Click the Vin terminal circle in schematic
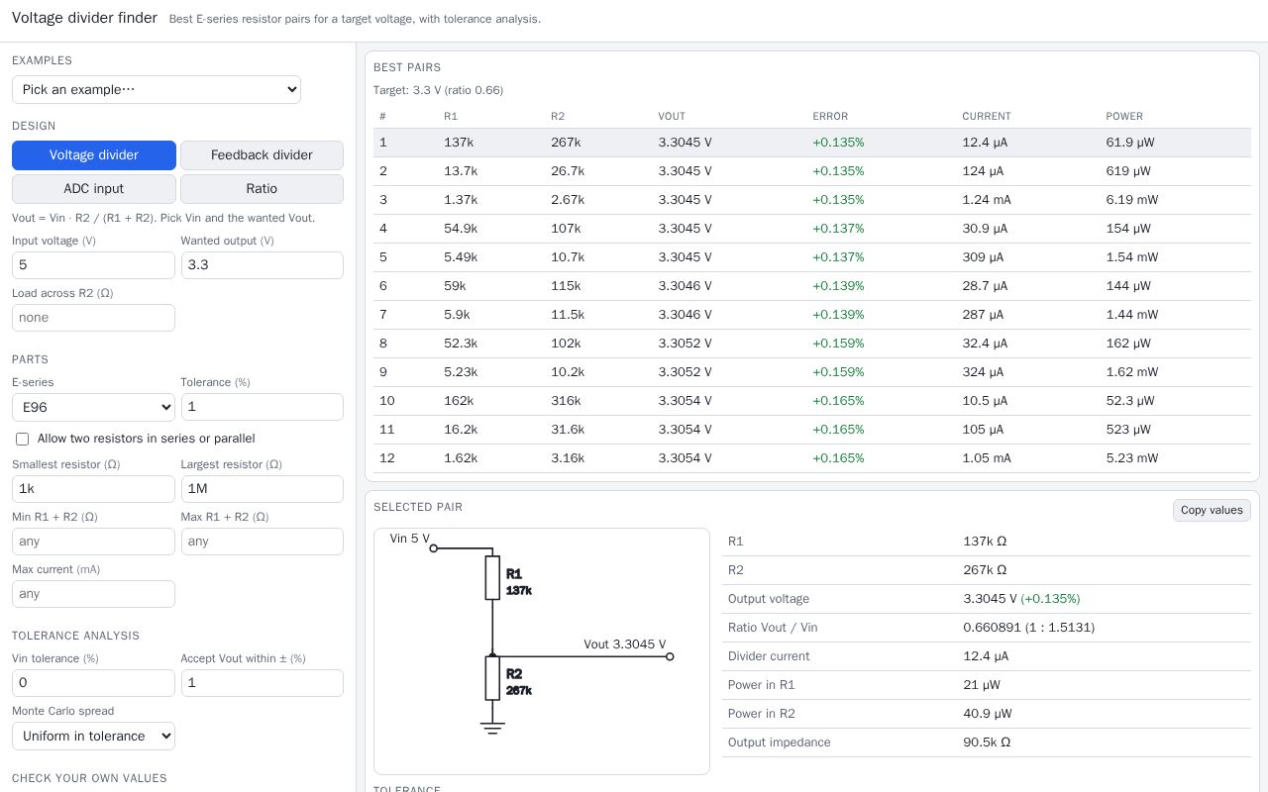Viewport: 1268px width, 792px height. coord(433,547)
